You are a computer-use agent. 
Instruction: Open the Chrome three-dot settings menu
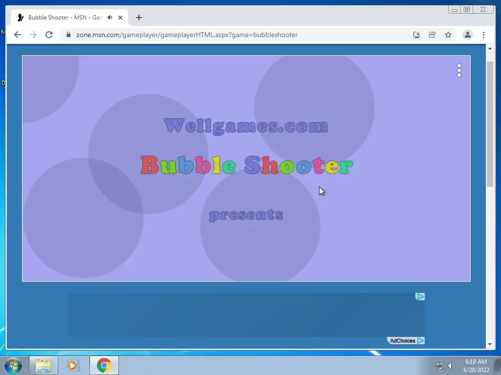coord(483,35)
